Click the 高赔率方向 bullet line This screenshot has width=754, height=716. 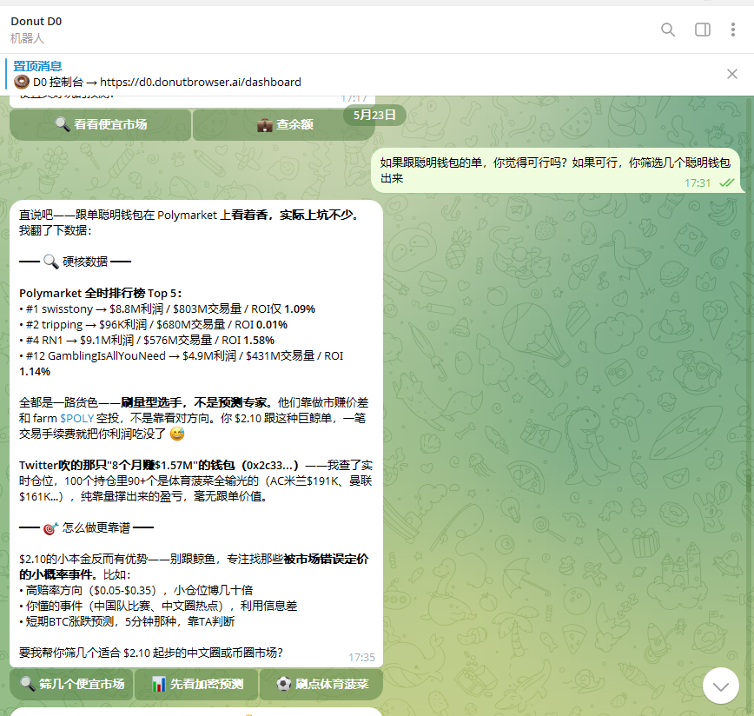point(136,591)
